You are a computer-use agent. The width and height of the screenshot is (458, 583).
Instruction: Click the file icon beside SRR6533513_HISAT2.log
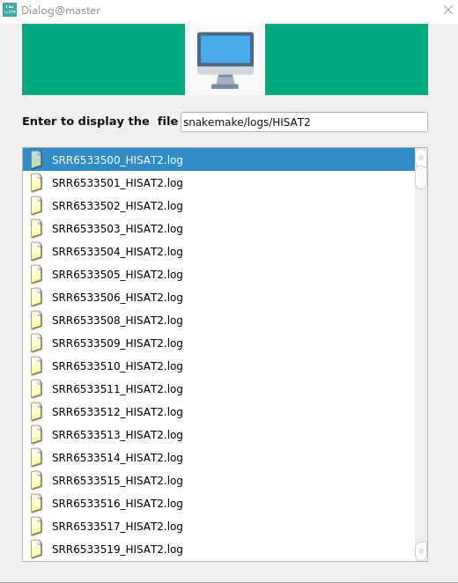tap(36, 435)
